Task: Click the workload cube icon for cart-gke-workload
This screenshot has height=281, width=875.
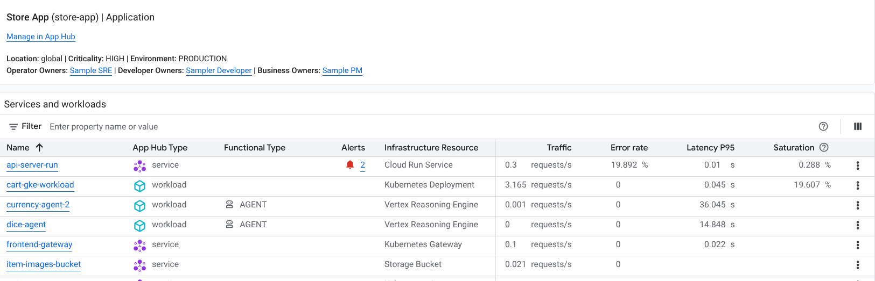Action: tap(139, 186)
